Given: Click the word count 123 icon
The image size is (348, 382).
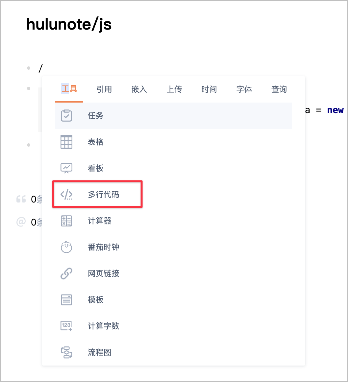Looking at the screenshot, I should tap(66, 326).
